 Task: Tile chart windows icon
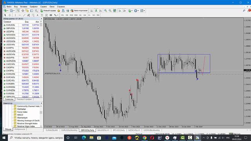point(115,11)
